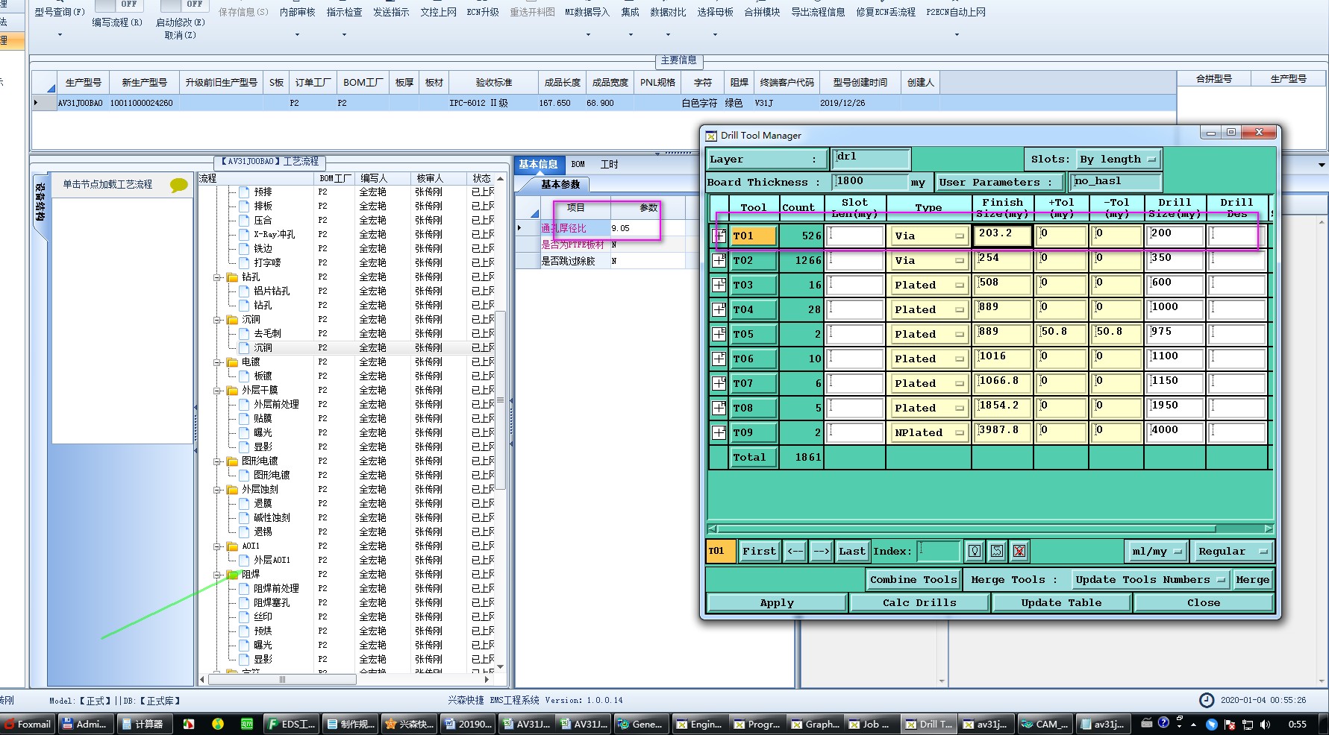Screen dimensions: 1329x735
Task: Collapse the 电镀 tree node
Action: point(218,362)
